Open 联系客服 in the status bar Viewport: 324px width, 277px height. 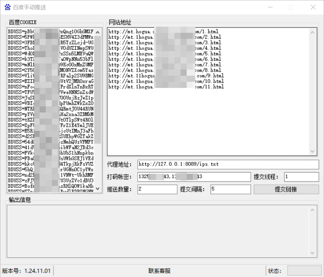tap(159, 271)
